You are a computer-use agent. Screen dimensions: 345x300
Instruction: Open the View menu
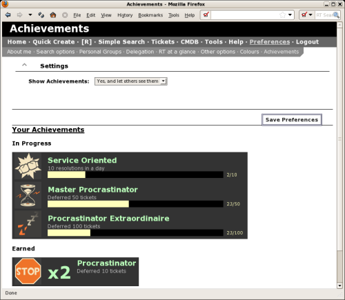pyautogui.click(x=106, y=15)
